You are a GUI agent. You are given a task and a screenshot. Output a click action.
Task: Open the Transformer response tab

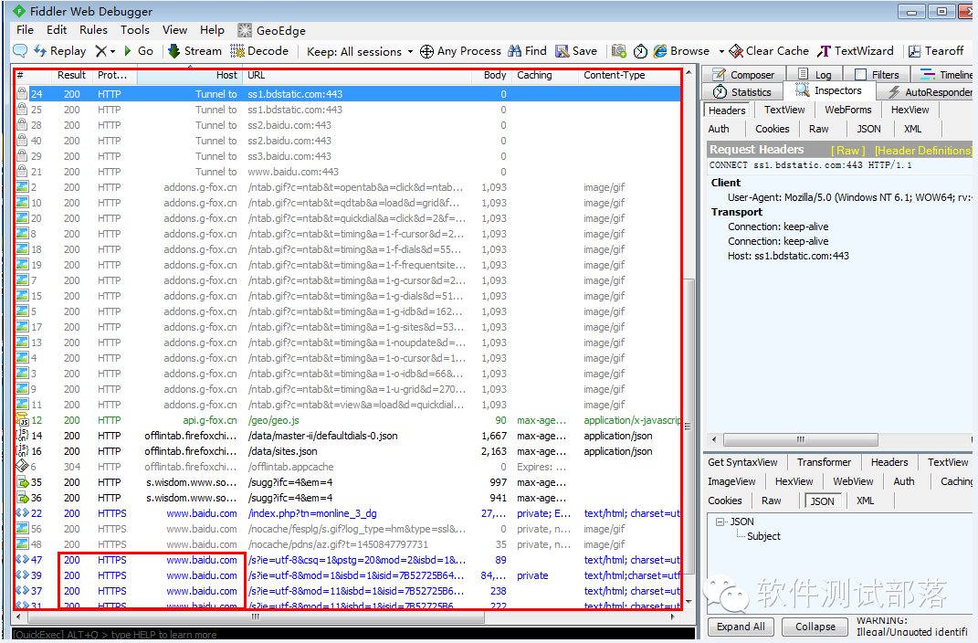tap(824, 463)
